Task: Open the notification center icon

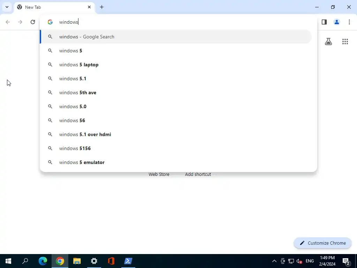Action: click(x=346, y=261)
